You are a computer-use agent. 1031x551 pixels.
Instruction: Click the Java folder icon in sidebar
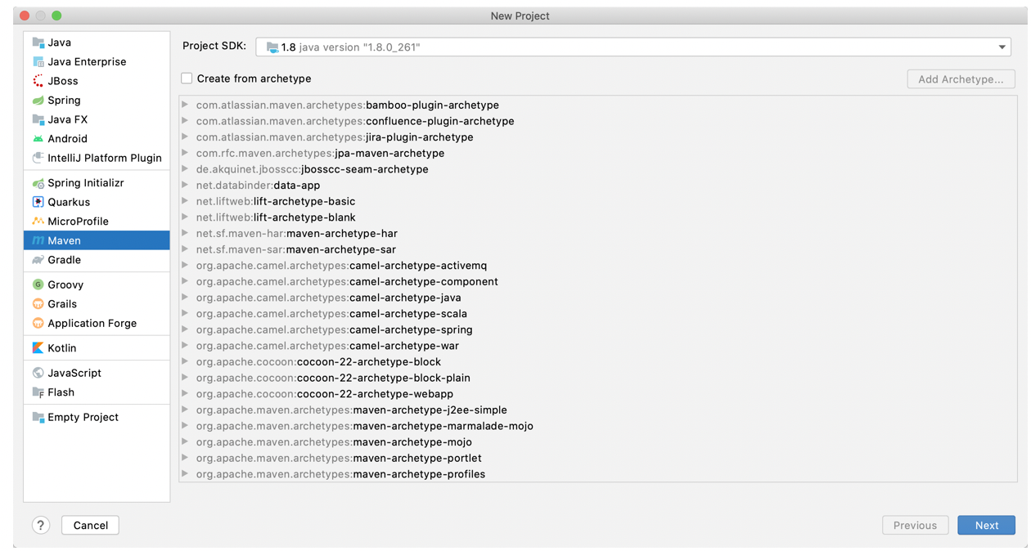pyautogui.click(x=38, y=43)
